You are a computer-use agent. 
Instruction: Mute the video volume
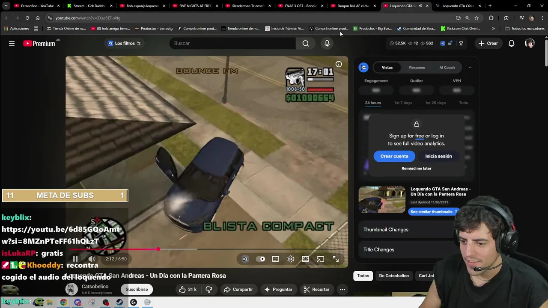92,259
